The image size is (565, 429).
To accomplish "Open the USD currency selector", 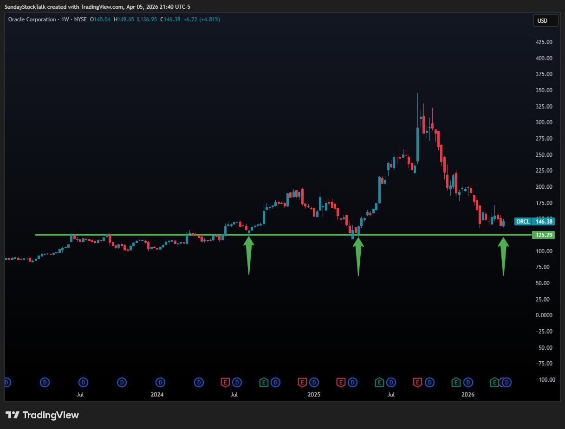I will pyautogui.click(x=546, y=20).
